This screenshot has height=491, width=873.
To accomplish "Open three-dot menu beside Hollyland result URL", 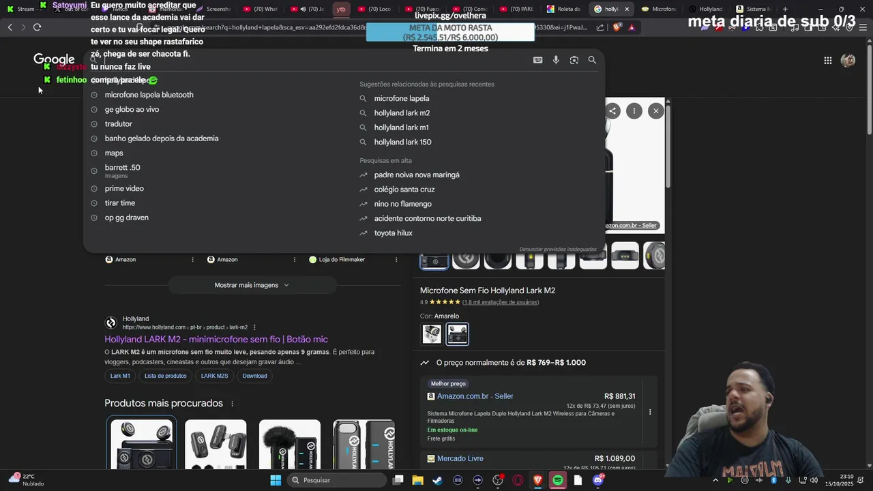I will coord(254,327).
